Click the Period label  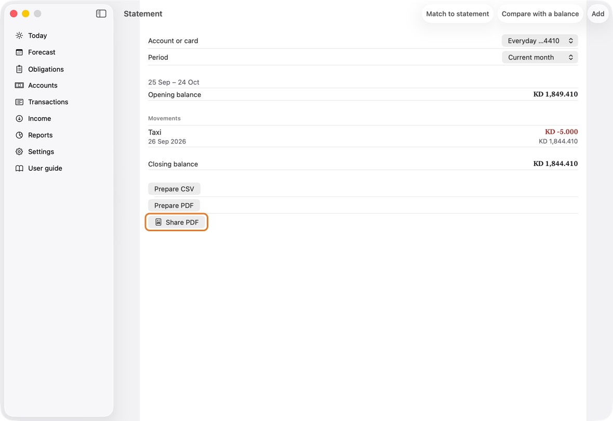158,58
